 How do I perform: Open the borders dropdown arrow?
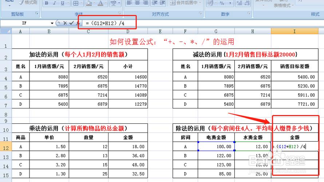(x=82, y=3)
